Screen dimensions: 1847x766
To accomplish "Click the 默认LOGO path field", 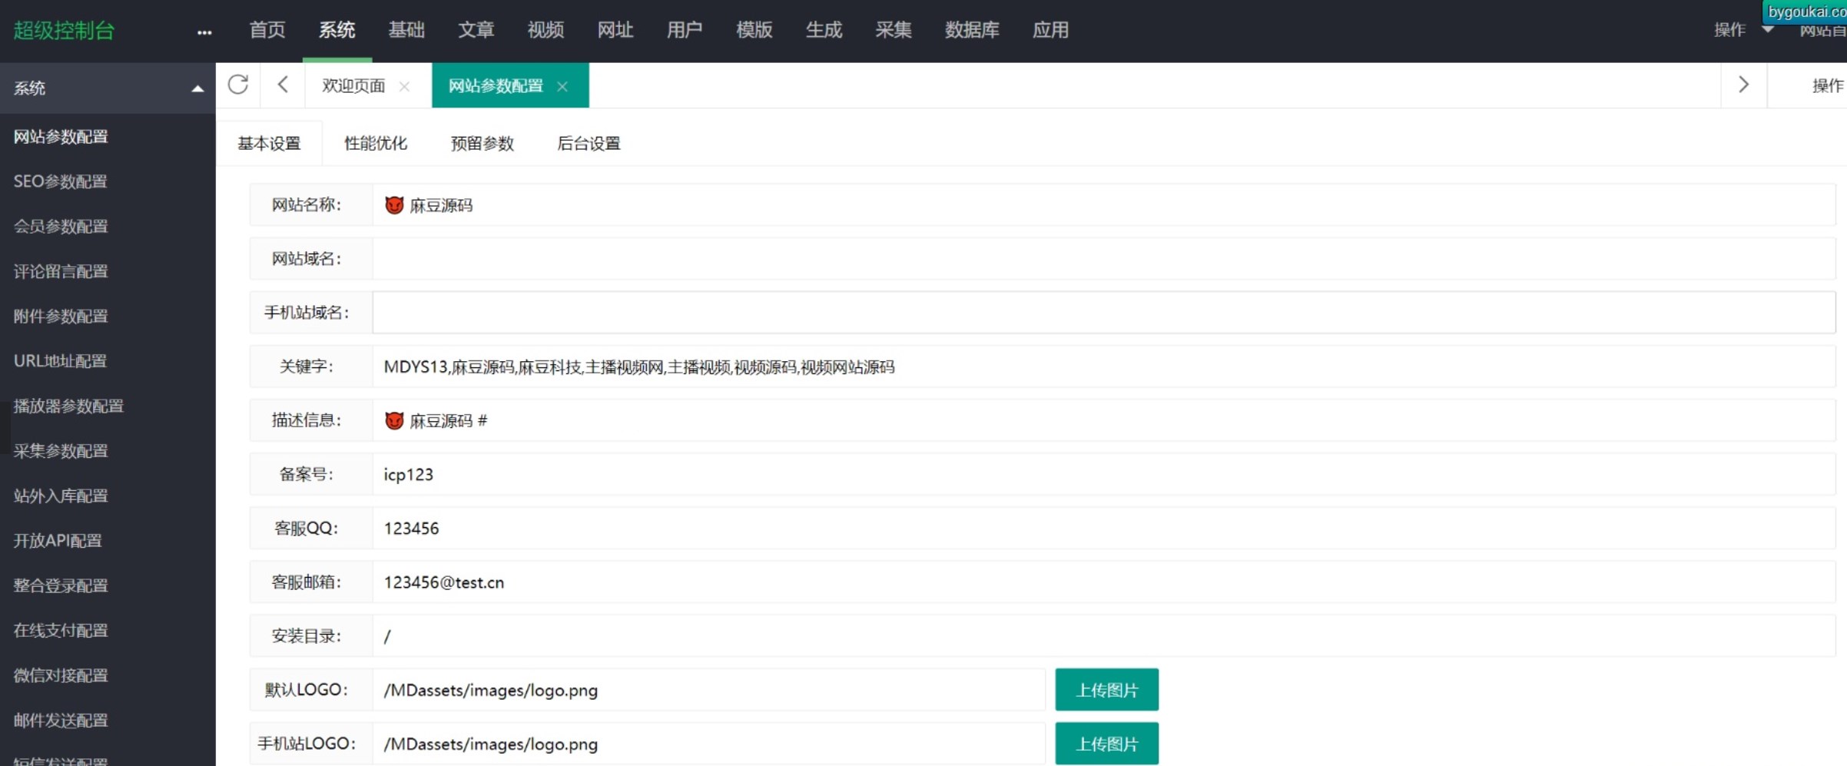I will click(x=708, y=690).
